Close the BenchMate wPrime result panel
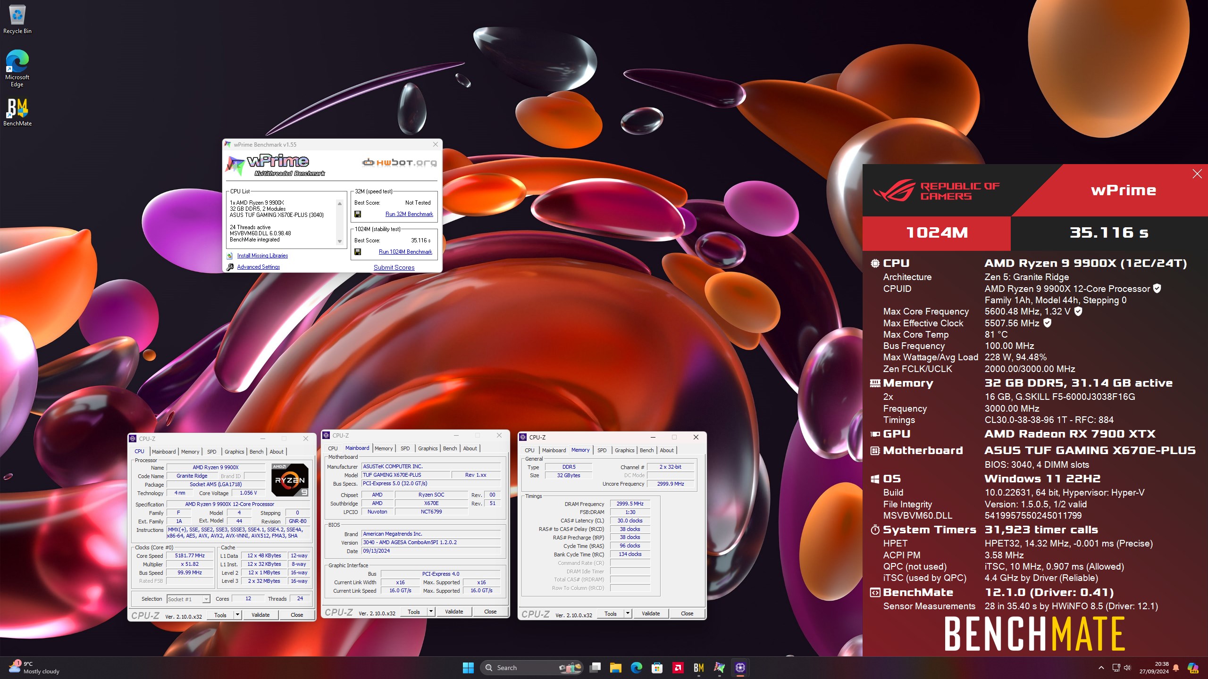 (1197, 174)
